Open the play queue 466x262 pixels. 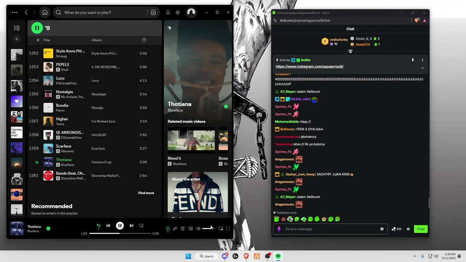pyautogui.click(x=183, y=229)
